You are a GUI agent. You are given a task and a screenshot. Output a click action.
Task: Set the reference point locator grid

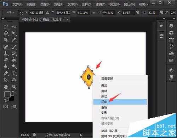21,12
